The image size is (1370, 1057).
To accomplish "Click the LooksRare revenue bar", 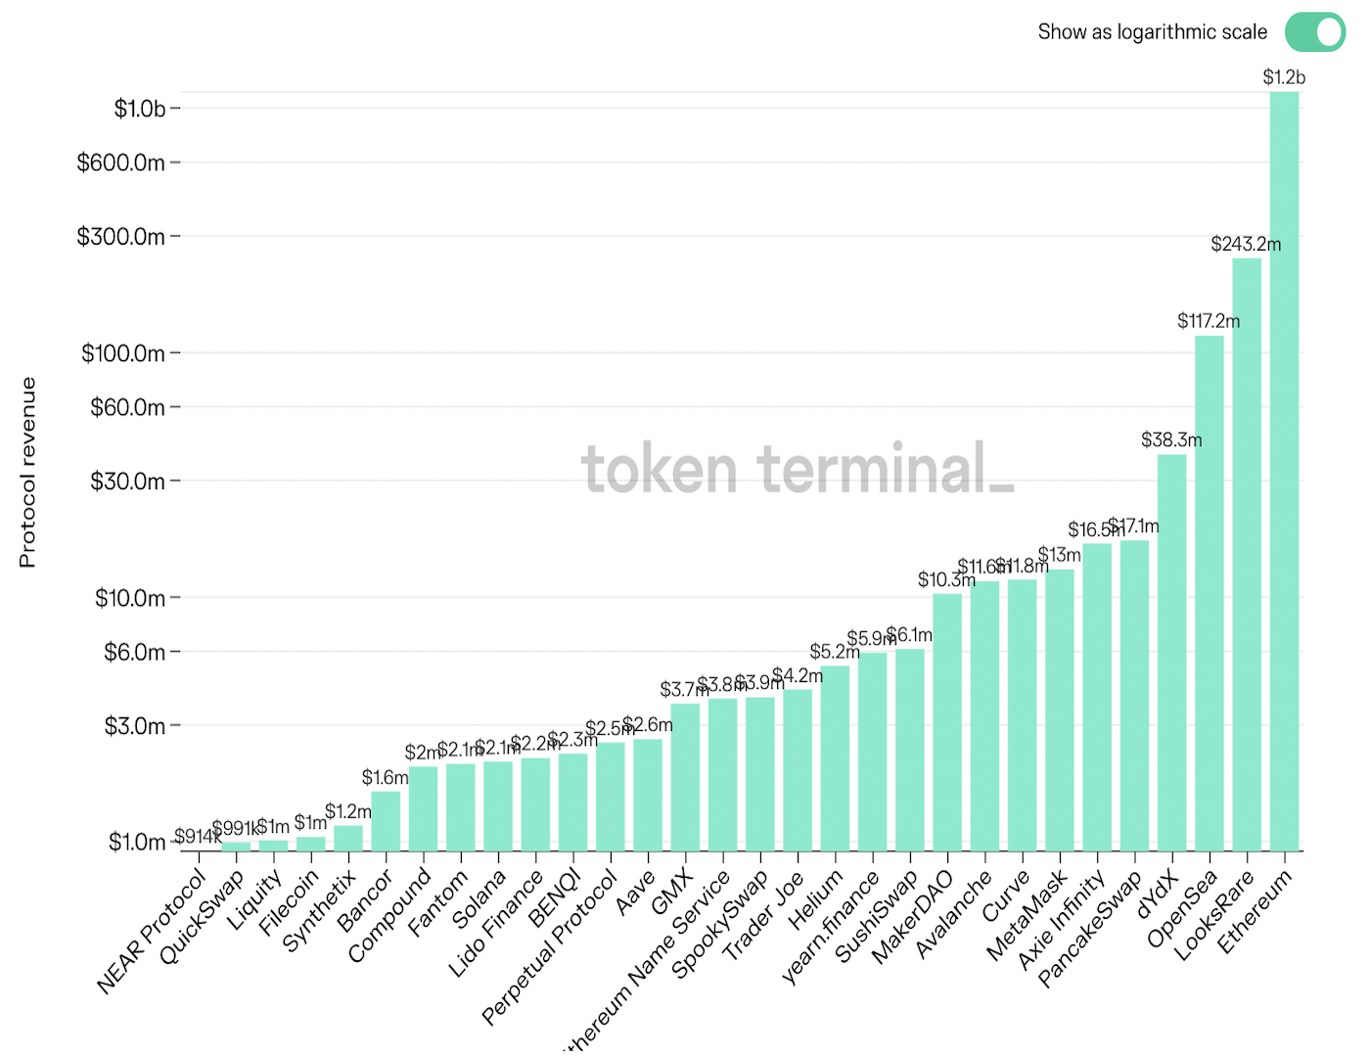I will pos(1247,553).
